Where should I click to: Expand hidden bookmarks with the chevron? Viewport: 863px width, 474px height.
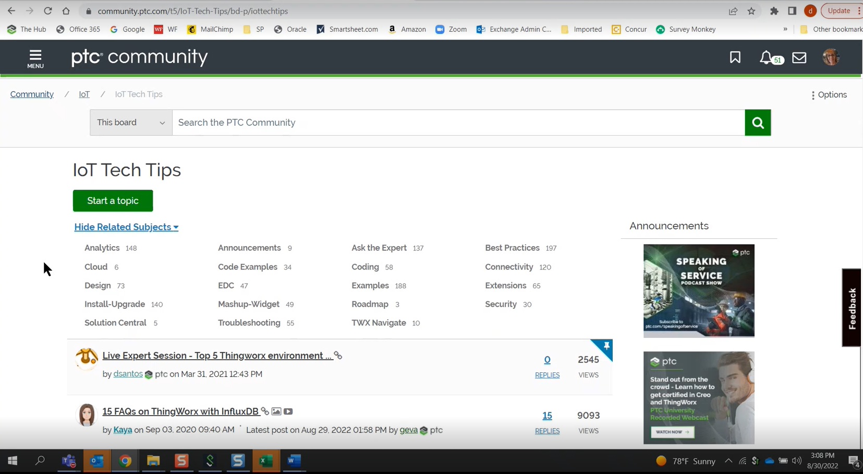pos(785,29)
